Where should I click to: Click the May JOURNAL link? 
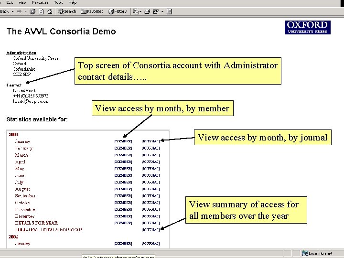click(x=150, y=169)
